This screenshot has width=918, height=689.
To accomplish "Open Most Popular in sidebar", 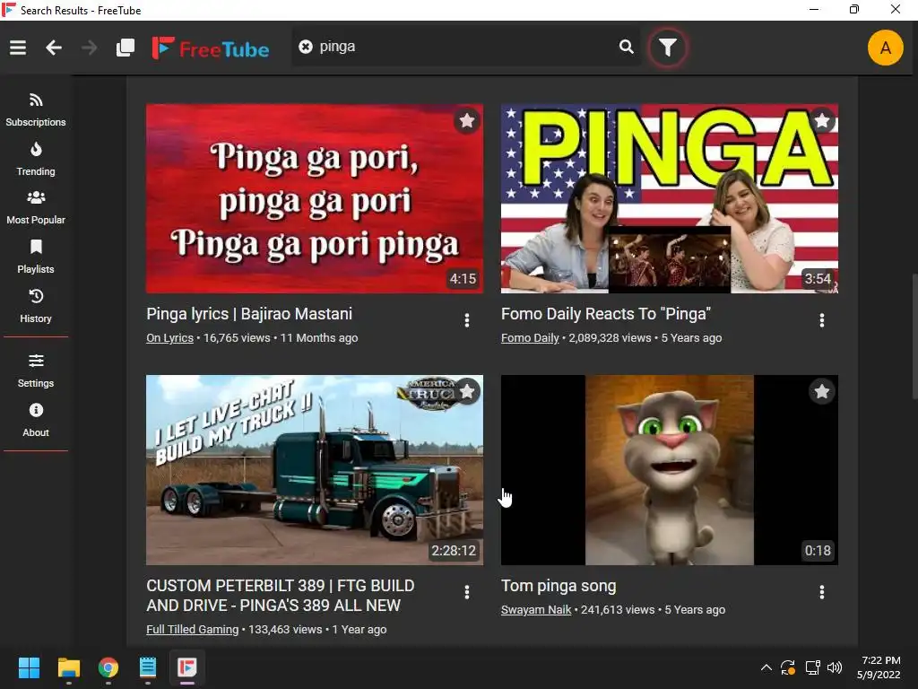I will [x=36, y=208].
